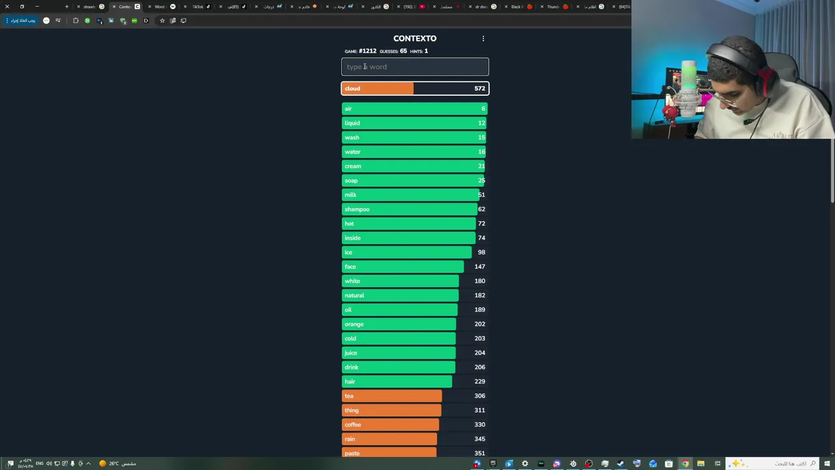Click the white round profile icon in toolbar
The height and width of the screenshot is (470, 835).
[46, 20]
